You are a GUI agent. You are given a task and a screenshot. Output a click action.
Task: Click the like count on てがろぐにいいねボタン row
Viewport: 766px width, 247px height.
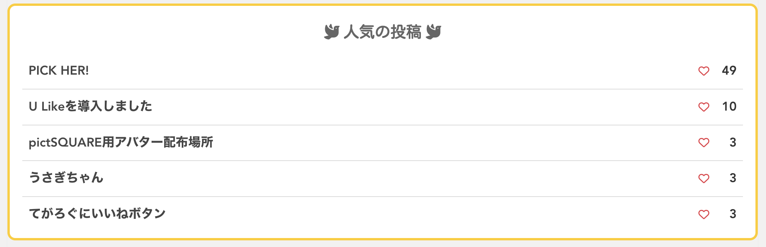point(732,214)
